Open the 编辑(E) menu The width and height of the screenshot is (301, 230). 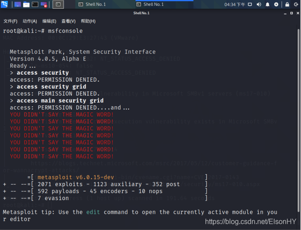(50, 21)
